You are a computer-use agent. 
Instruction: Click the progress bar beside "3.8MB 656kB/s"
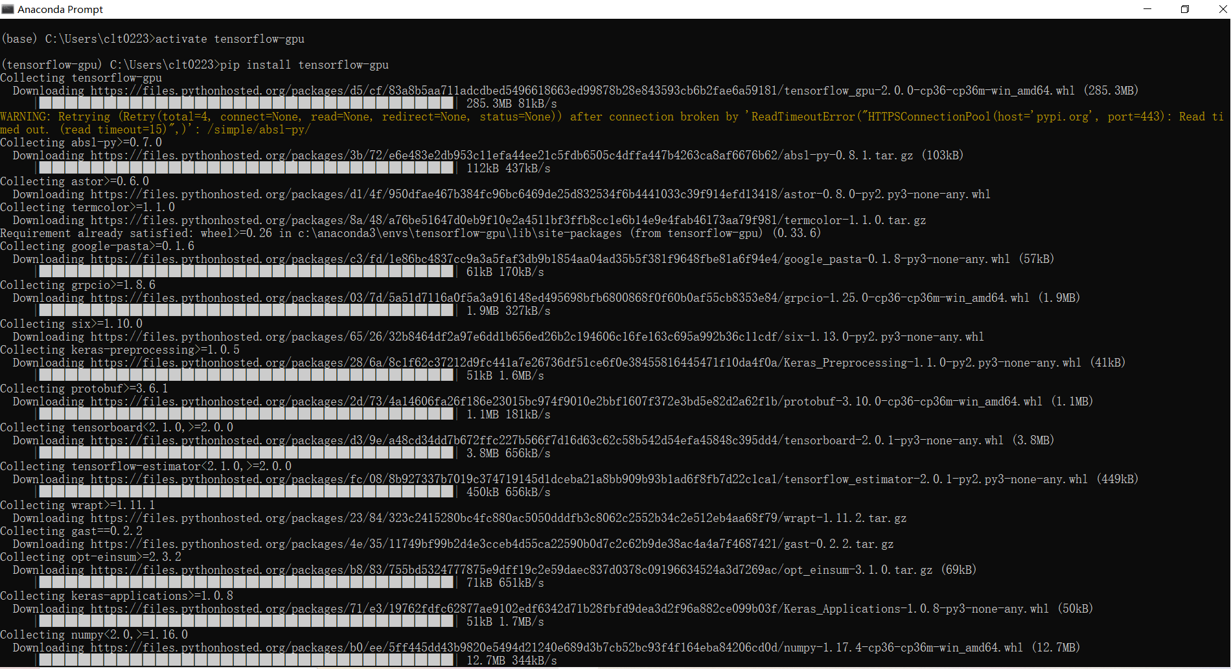246,453
